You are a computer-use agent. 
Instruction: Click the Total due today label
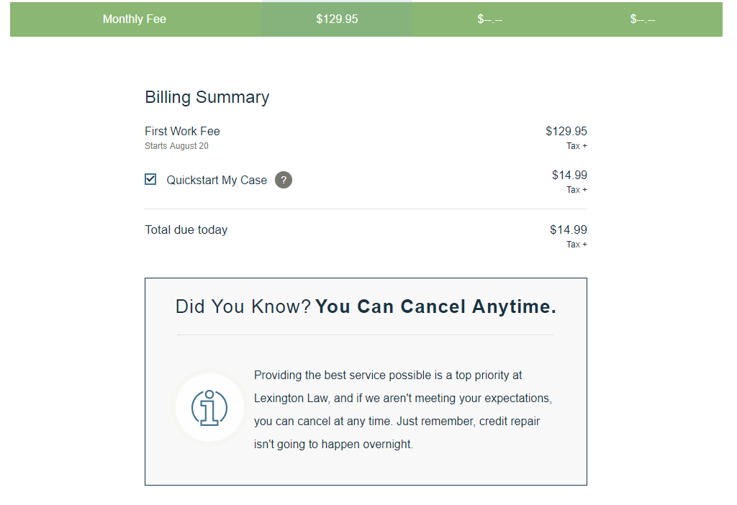(186, 229)
